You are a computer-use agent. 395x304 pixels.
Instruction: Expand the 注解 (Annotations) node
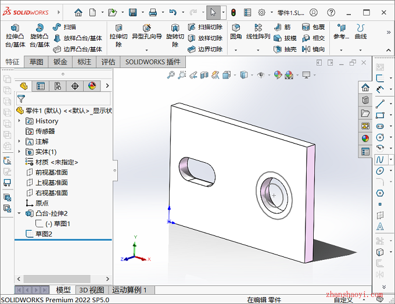[19, 141]
